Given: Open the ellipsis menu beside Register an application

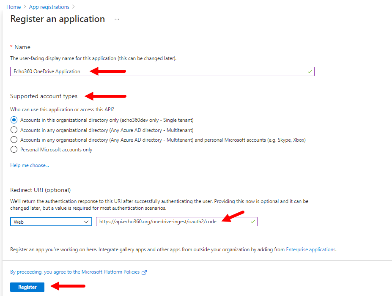Looking at the screenshot, I should (117, 19).
